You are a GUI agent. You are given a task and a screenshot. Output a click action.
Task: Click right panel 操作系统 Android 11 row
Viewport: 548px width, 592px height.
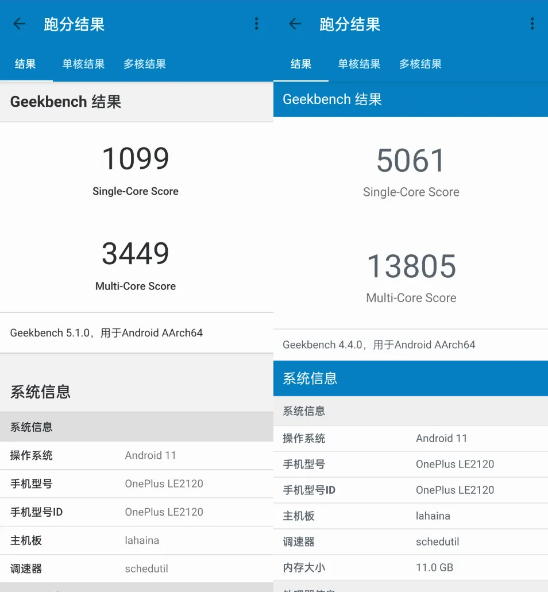(411, 438)
